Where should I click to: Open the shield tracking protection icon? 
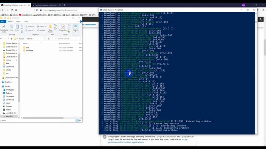point(37,10)
